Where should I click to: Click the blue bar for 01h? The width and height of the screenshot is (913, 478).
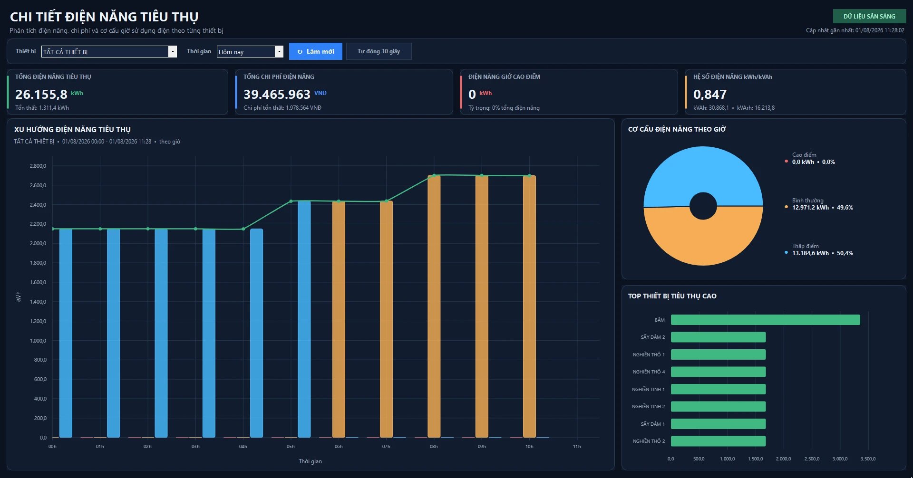coord(113,333)
